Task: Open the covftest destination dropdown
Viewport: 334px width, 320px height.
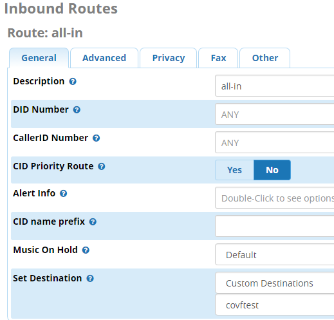Action: (x=275, y=305)
